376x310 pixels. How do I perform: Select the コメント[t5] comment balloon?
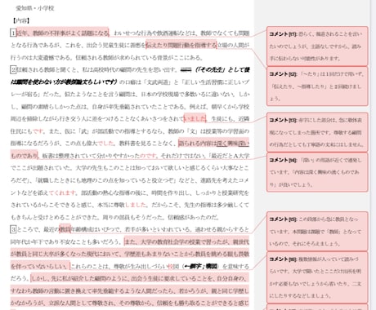[317, 231]
